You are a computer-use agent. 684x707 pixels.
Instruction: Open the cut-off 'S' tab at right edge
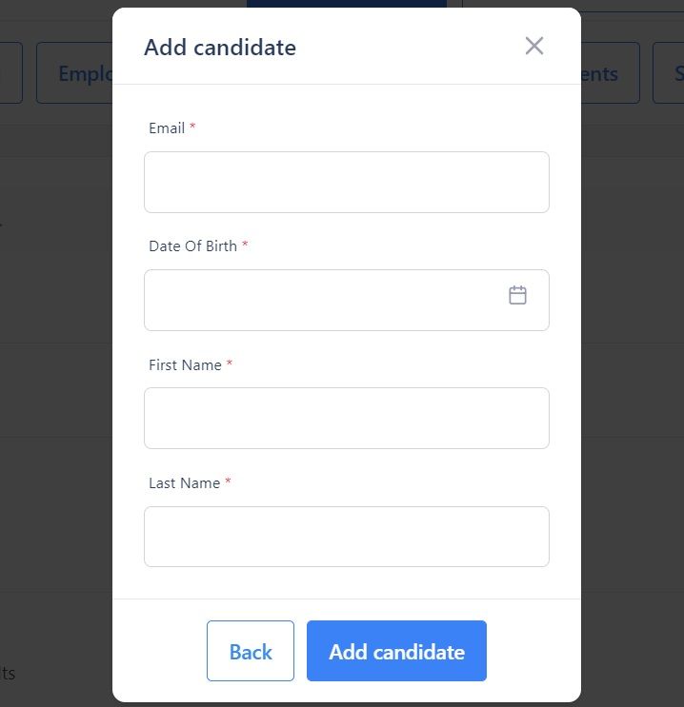pos(669,73)
